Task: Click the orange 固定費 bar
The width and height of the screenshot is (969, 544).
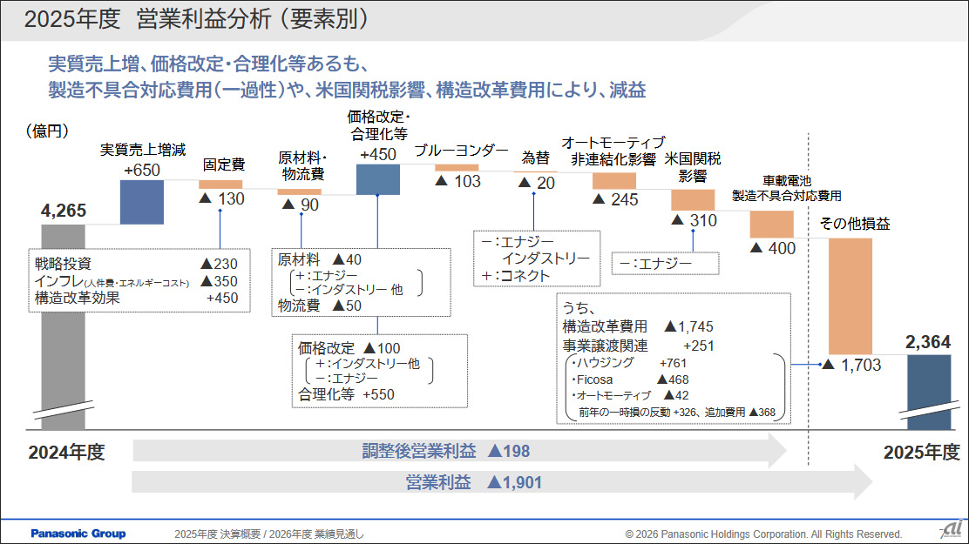Action: [220, 184]
